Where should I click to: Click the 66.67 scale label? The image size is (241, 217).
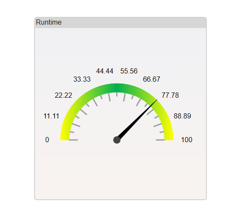[152, 80]
